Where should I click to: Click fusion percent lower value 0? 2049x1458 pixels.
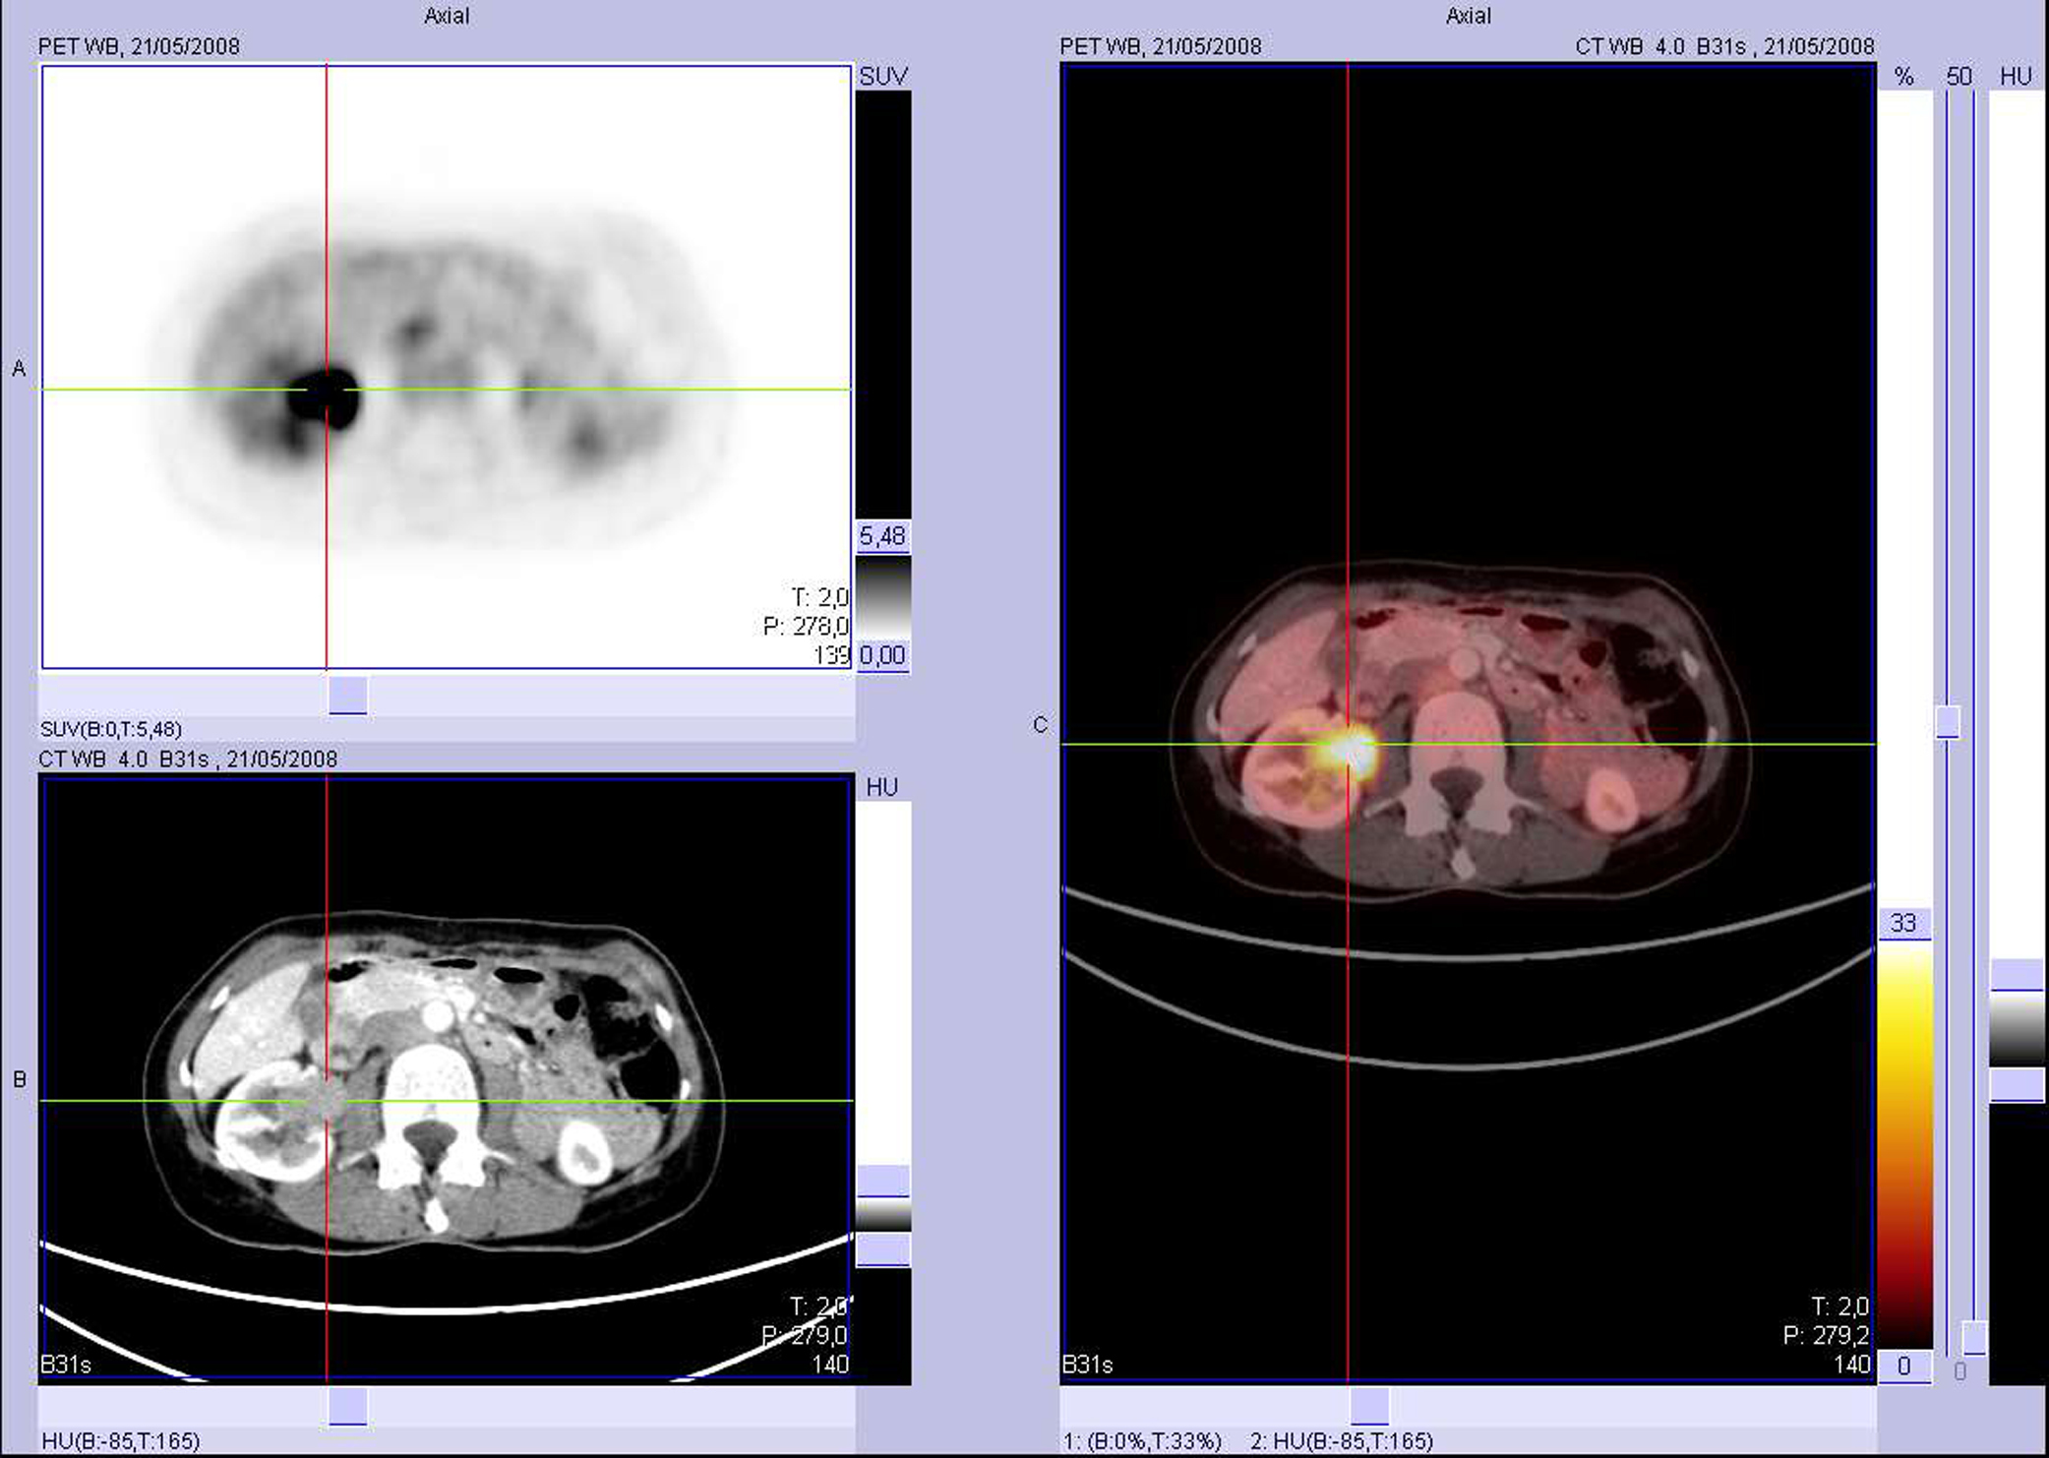coord(1903,1366)
